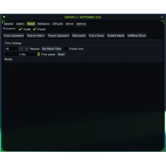Go to the Attributes tab
Image resolution: width=166 pixels, height=166 pixels.
coord(43,24)
